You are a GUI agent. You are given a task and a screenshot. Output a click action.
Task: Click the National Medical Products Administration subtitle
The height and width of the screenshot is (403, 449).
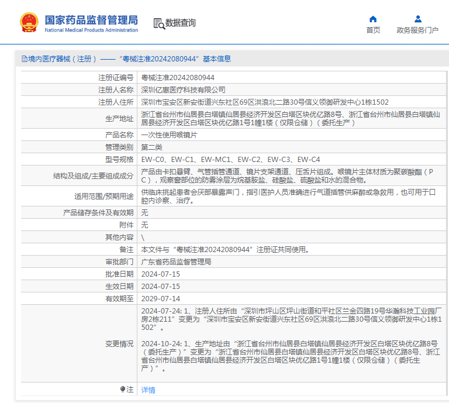pyautogui.click(x=92, y=30)
